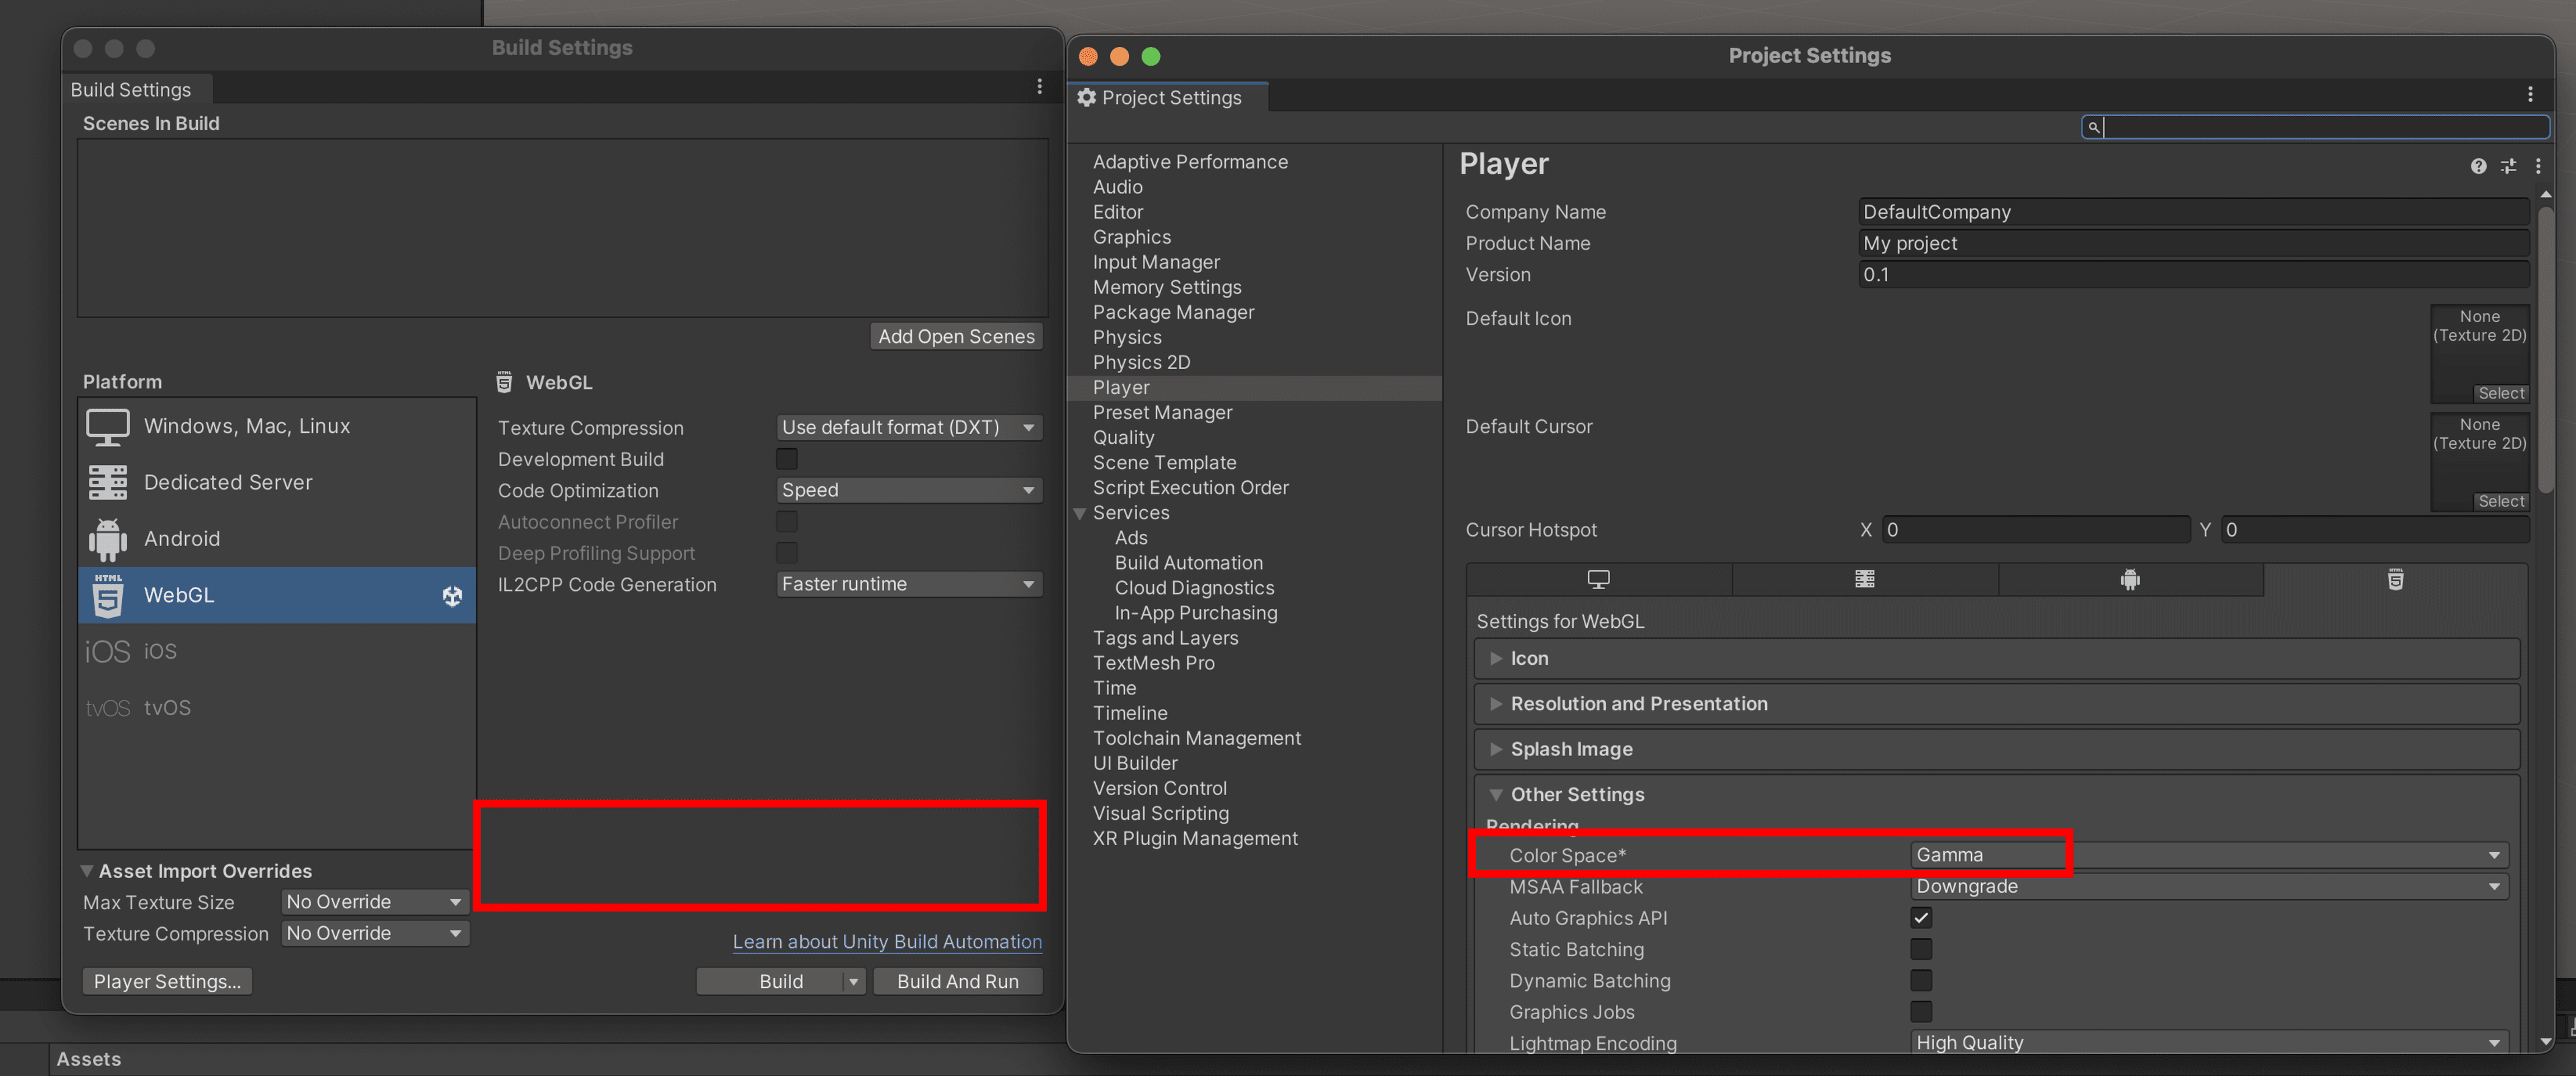Collapse Asset Import Overrides section
This screenshot has height=1076, width=2576.
pyautogui.click(x=87, y=871)
